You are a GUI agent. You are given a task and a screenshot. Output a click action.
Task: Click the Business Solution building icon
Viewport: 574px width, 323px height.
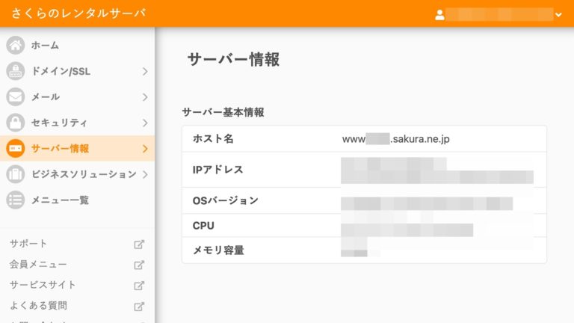coord(16,174)
